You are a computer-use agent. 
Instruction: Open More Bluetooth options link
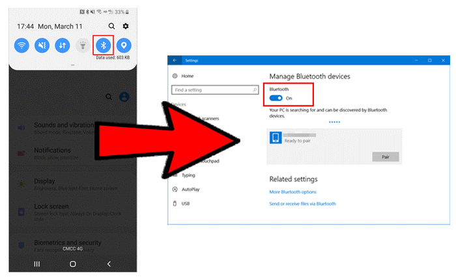pyautogui.click(x=292, y=192)
